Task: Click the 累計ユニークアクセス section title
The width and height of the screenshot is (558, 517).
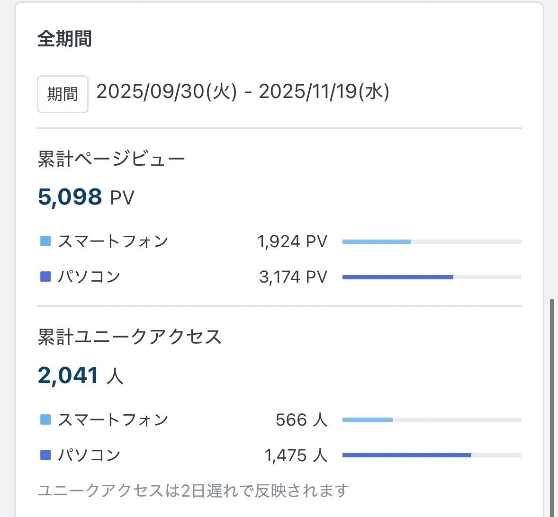Action: point(130,337)
